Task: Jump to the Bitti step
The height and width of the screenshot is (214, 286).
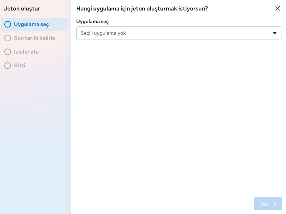Action: (34, 66)
